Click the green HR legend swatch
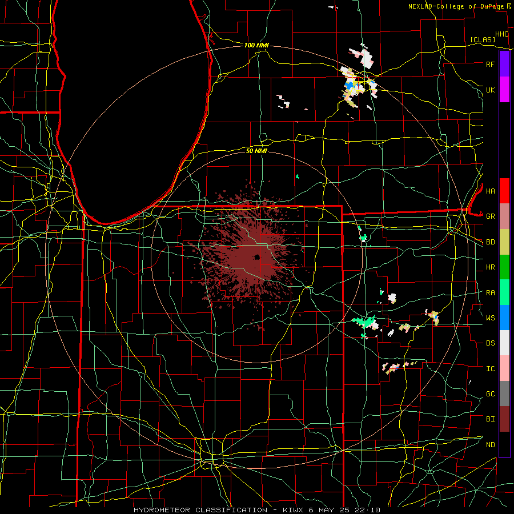Screen dimensions: 514x514 (x=504, y=267)
